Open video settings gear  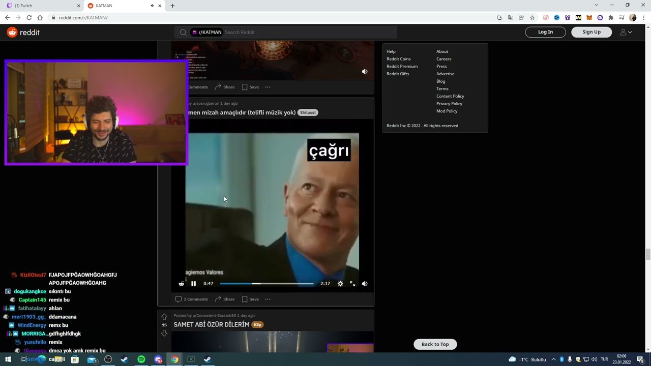[x=340, y=284]
